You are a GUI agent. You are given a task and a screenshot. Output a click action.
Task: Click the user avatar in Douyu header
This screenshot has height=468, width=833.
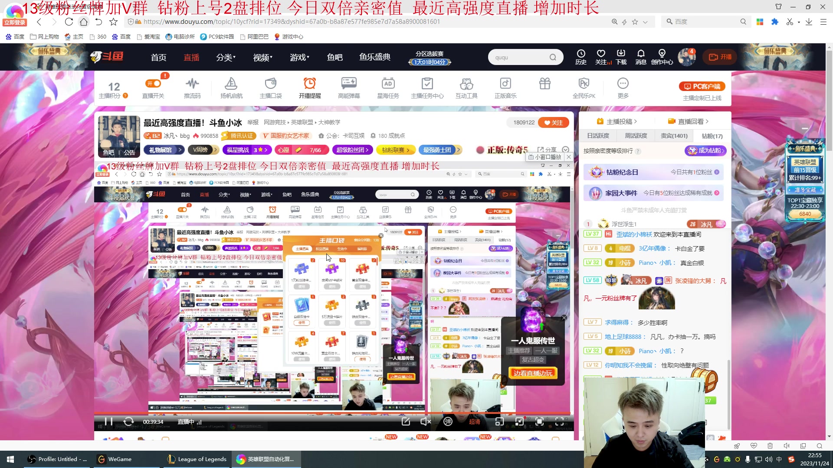(686, 57)
